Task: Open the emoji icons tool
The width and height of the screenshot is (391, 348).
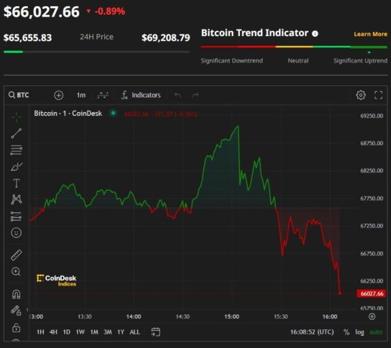Action: tap(16, 233)
